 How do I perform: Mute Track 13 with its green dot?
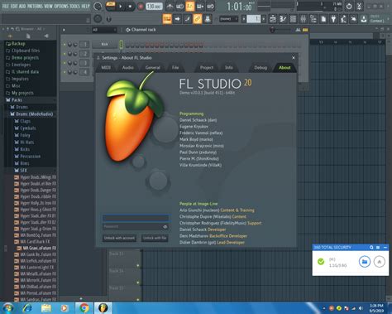(x=138, y=265)
